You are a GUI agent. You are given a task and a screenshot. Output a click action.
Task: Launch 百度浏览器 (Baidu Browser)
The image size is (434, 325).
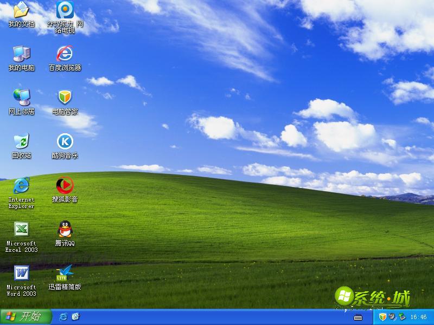(x=65, y=54)
